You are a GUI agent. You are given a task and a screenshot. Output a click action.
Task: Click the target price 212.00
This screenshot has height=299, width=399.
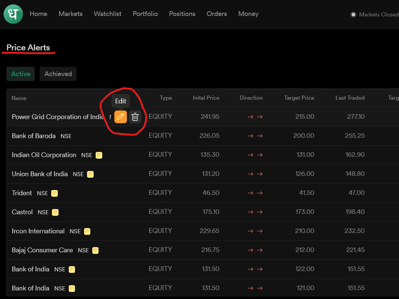[304, 250]
